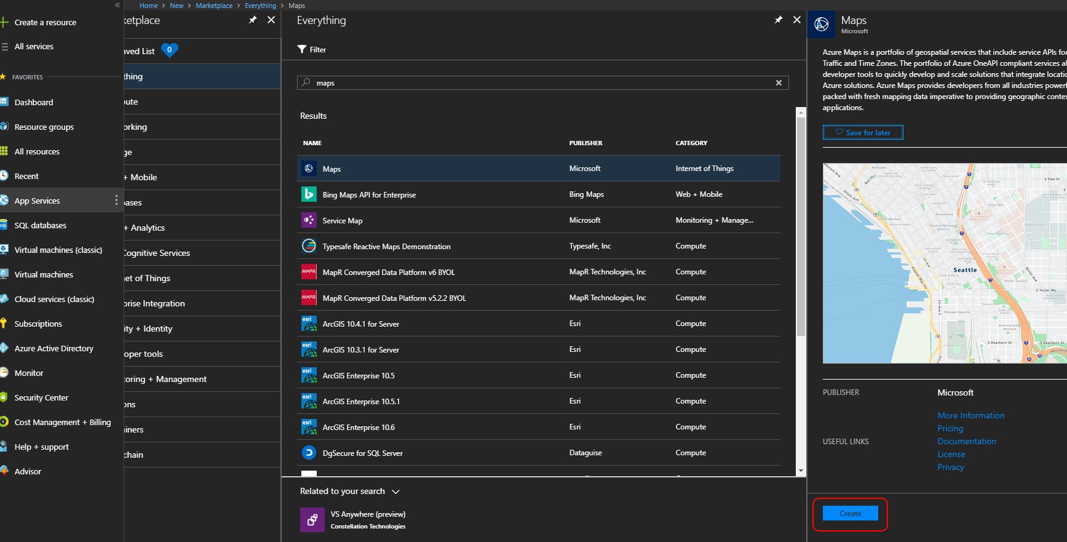The height and width of the screenshot is (542, 1067).
Task: Clear the maps search text
Action: [x=779, y=83]
